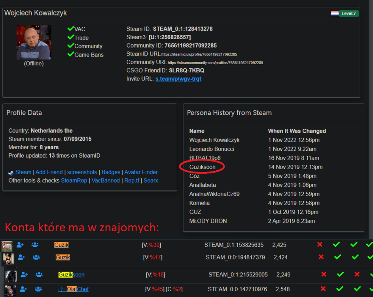Open the screenshots link
Screen dimensions: 373x297
(x=82, y=172)
